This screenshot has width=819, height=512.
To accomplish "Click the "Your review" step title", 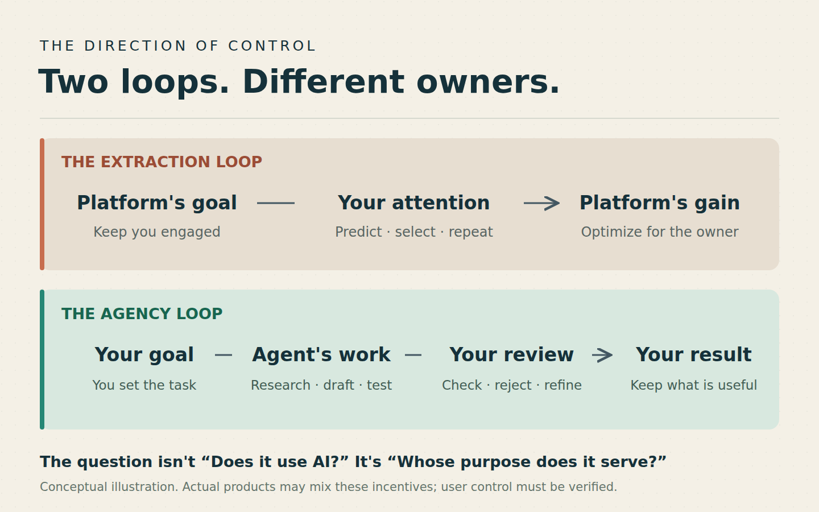I will [512, 354].
